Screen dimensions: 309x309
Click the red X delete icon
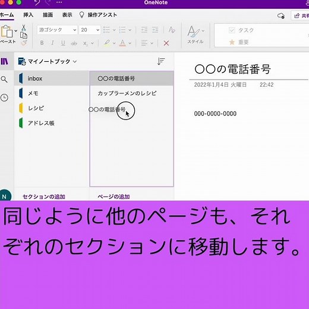pos(166,43)
